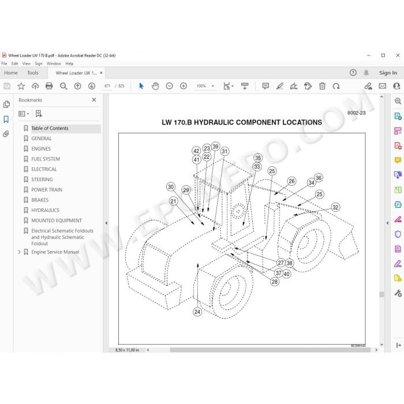Zoom out with minus button

point(169,86)
